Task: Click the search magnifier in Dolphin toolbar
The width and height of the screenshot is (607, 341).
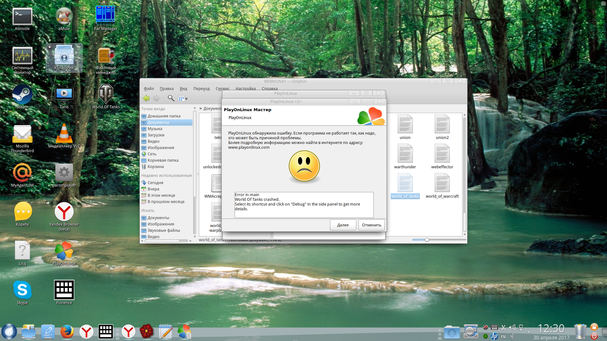Action: pyautogui.click(x=171, y=98)
